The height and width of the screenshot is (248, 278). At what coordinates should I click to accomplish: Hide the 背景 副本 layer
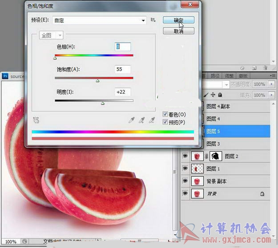185,181
